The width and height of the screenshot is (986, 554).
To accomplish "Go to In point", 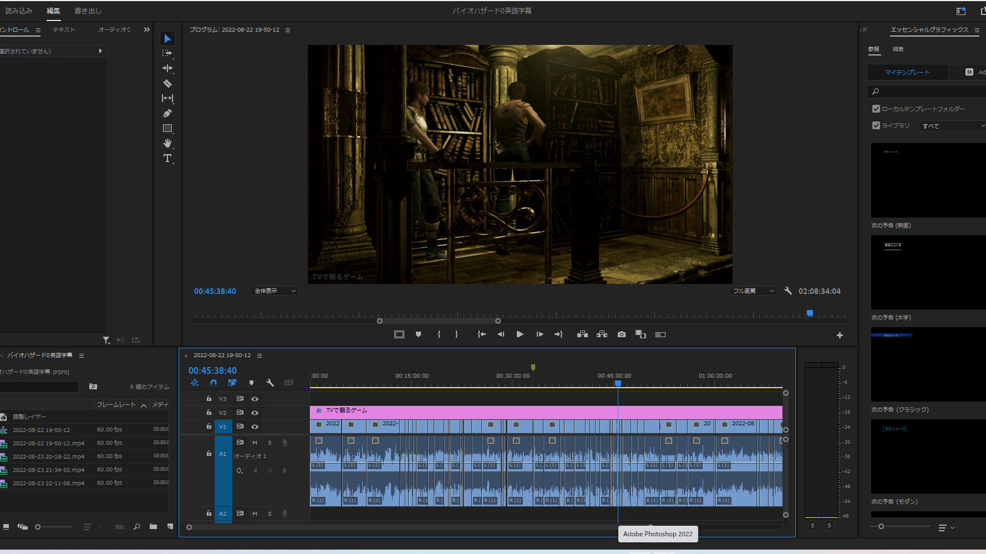I will (x=481, y=334).
